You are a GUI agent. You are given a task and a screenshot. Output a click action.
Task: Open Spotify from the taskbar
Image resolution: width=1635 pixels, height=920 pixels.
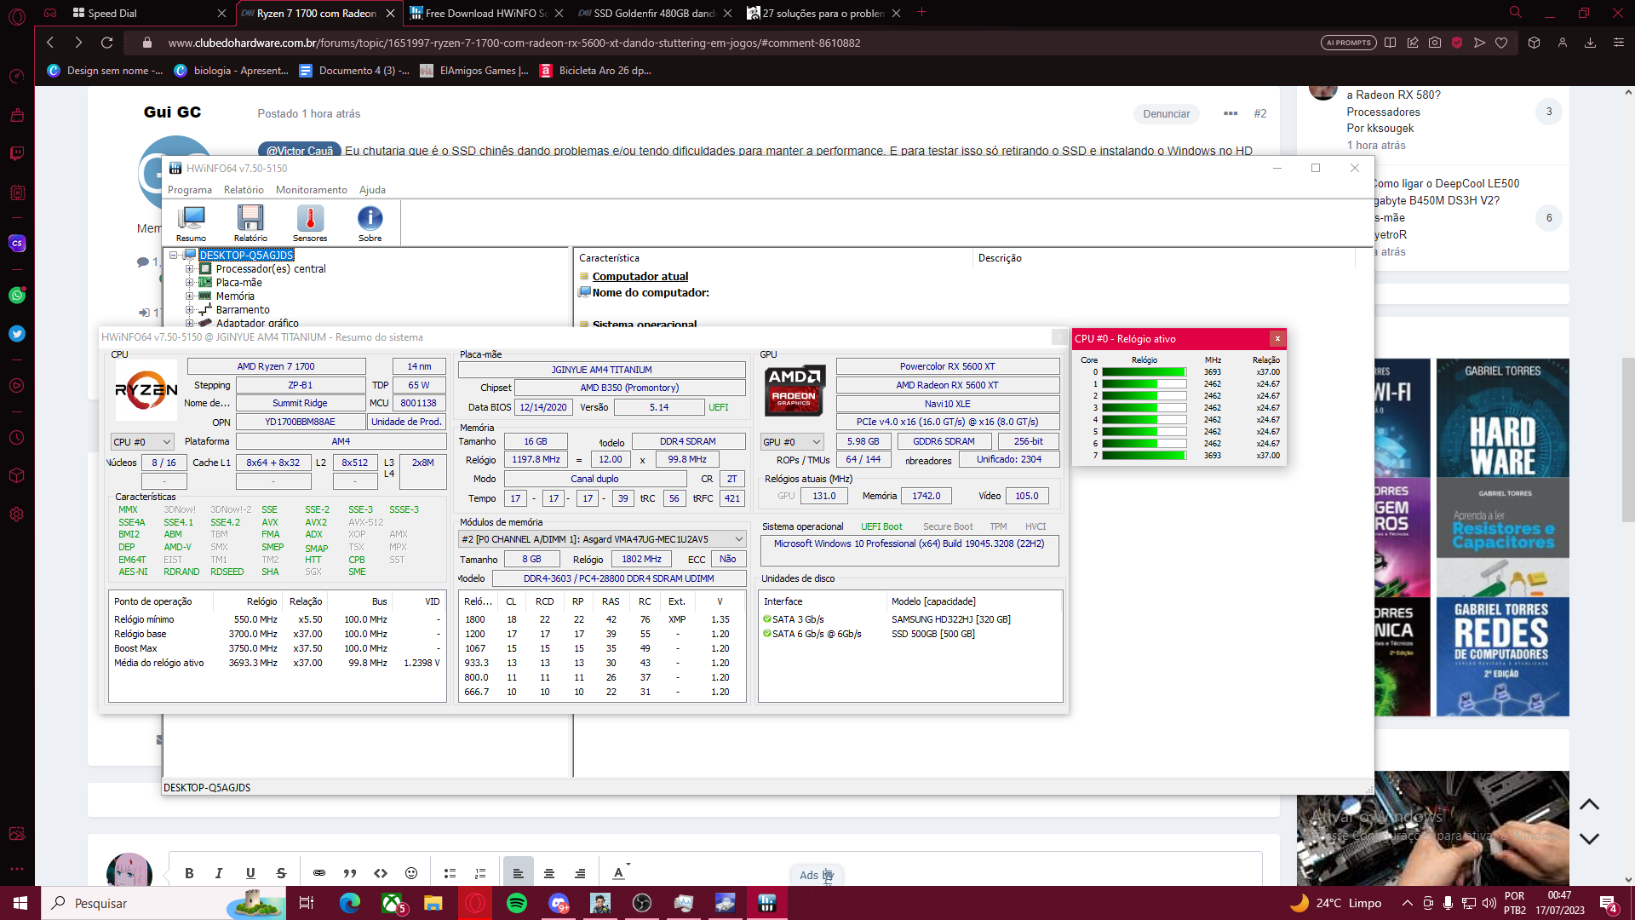(x=516, y=903)
